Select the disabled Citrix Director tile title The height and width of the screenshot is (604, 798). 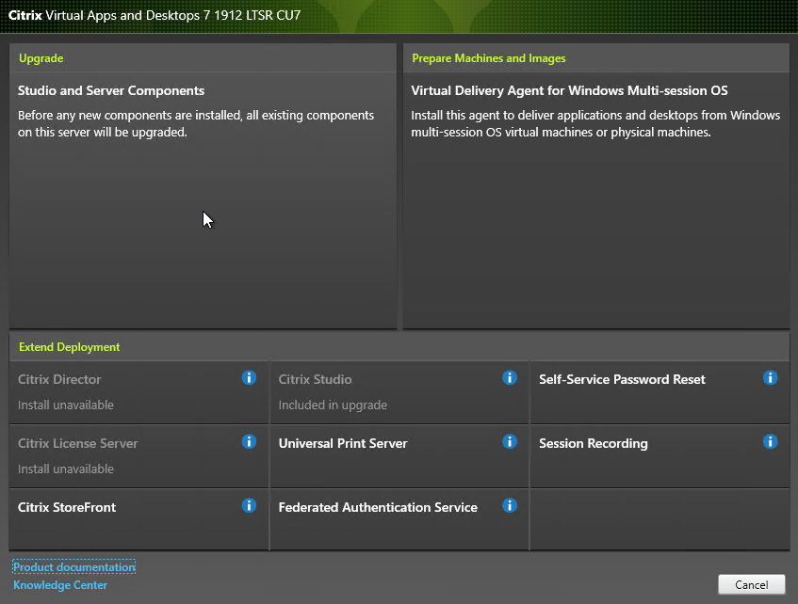pyautogui.click(x=59, y=379)
